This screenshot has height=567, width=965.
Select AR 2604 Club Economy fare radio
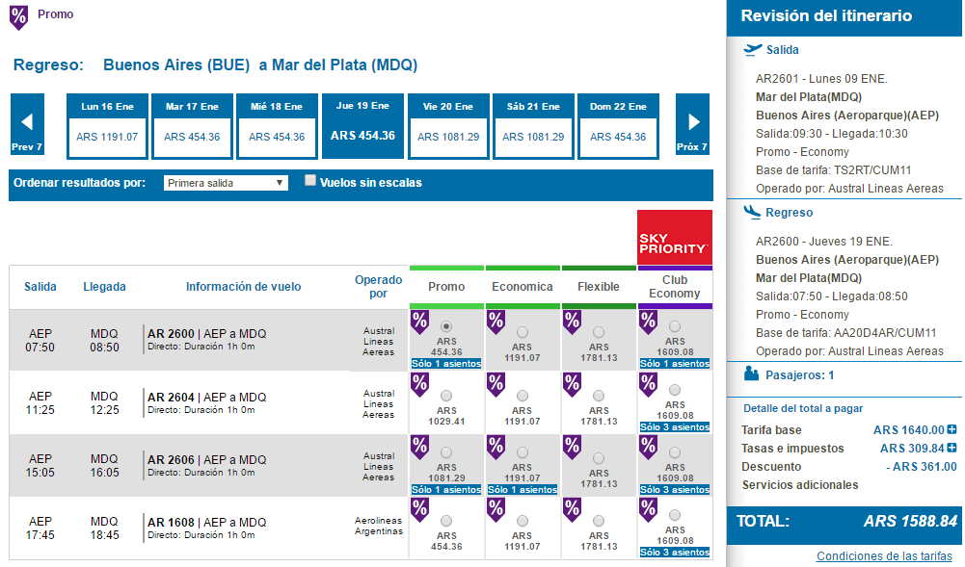[675, 390]
